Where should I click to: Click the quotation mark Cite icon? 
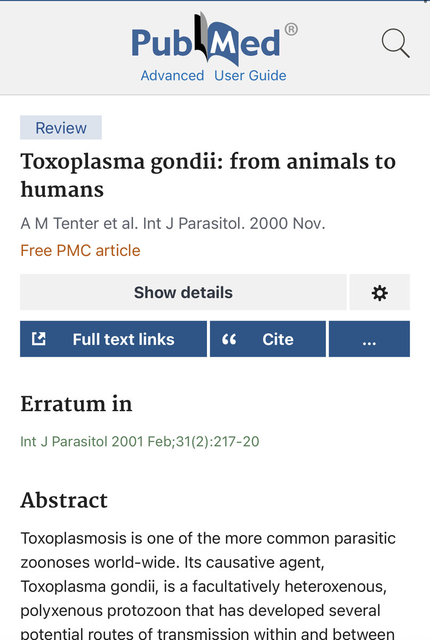click(229, 339)
